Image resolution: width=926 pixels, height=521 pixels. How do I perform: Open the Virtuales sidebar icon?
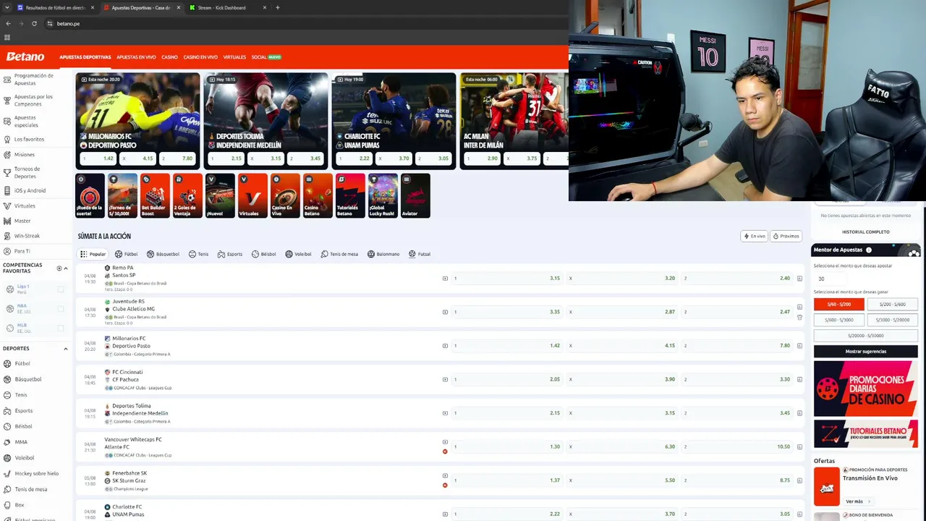[7, 206]
